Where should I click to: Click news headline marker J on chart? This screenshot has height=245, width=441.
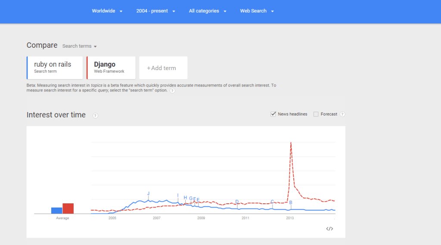149,193
